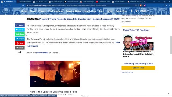The height and width of the screenshot is (97, 172).
Task: Open the About nav menu item
Action: [x=33, y=11]
